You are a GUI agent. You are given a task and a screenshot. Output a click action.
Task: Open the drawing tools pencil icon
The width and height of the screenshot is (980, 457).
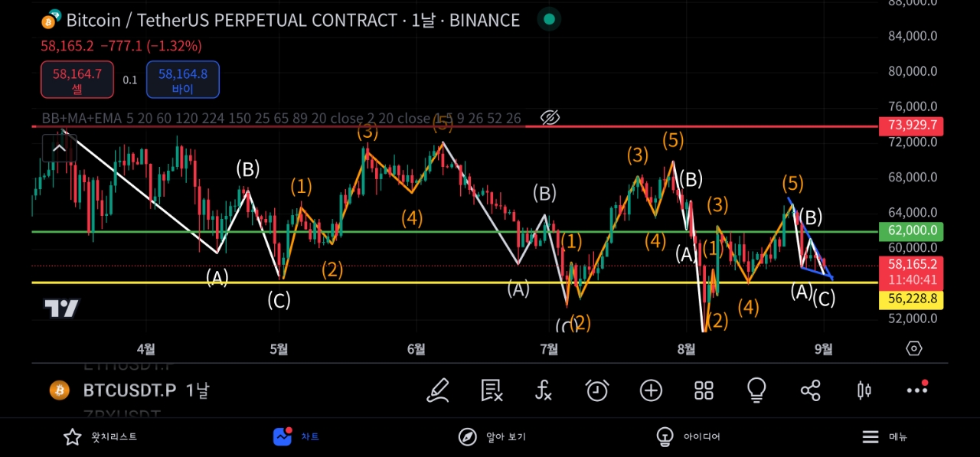pyautogui.click(x=437, y=390)
